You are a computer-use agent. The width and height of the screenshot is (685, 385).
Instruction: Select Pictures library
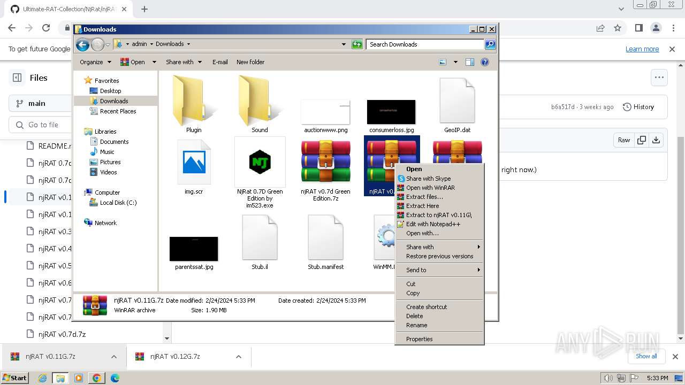[105, 162]
